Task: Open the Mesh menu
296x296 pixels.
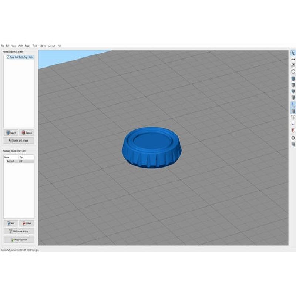Action: click(x=20, y=46)
